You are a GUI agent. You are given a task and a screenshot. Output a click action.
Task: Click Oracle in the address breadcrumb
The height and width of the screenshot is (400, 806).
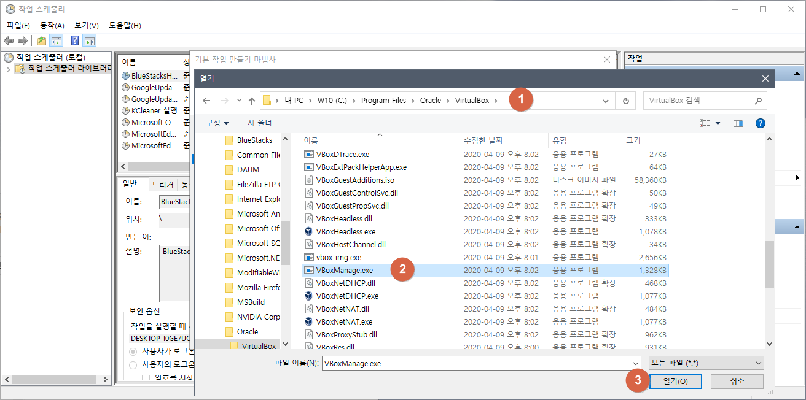(x=431, y=101)
